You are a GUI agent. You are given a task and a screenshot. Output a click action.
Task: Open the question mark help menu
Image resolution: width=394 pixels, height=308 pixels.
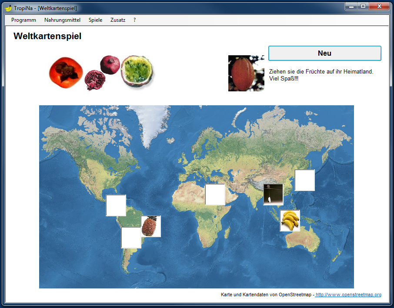click(x=135, y=20)
